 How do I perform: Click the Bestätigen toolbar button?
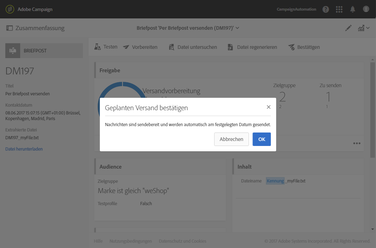304,47
